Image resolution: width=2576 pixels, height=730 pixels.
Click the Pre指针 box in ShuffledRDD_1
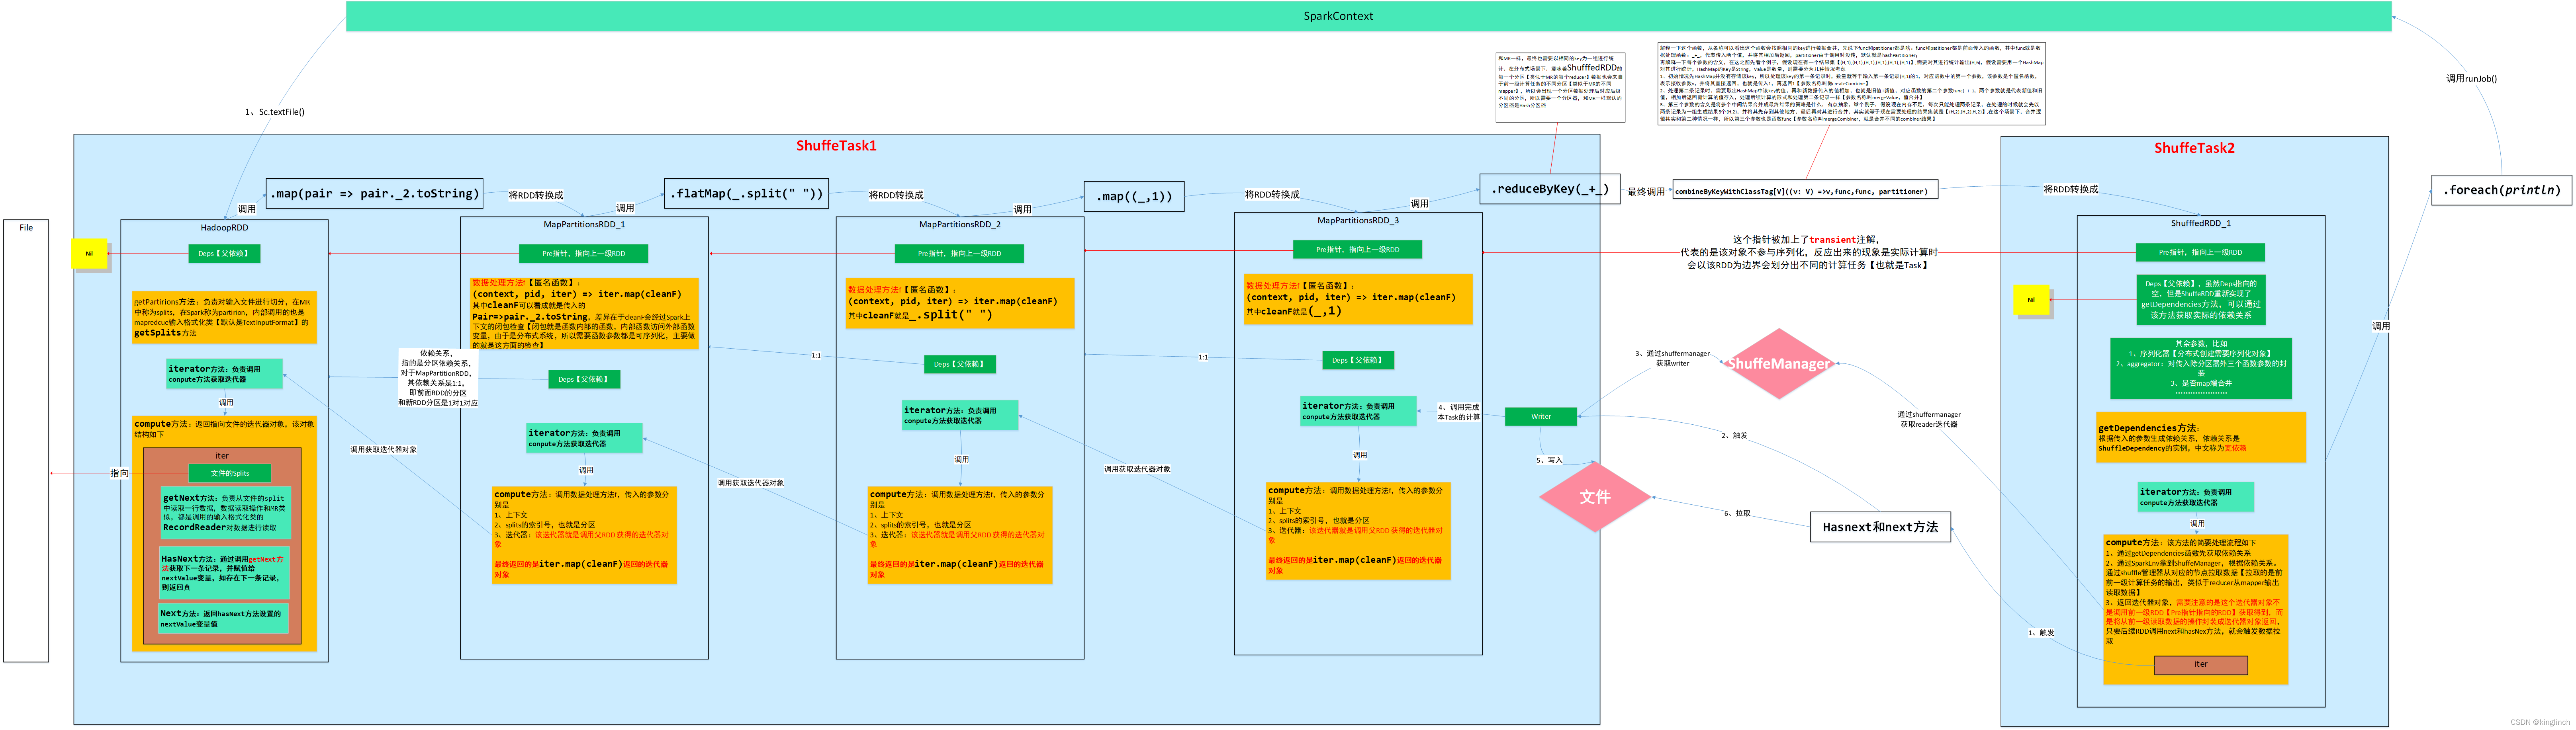click(x=2200, y=252)
